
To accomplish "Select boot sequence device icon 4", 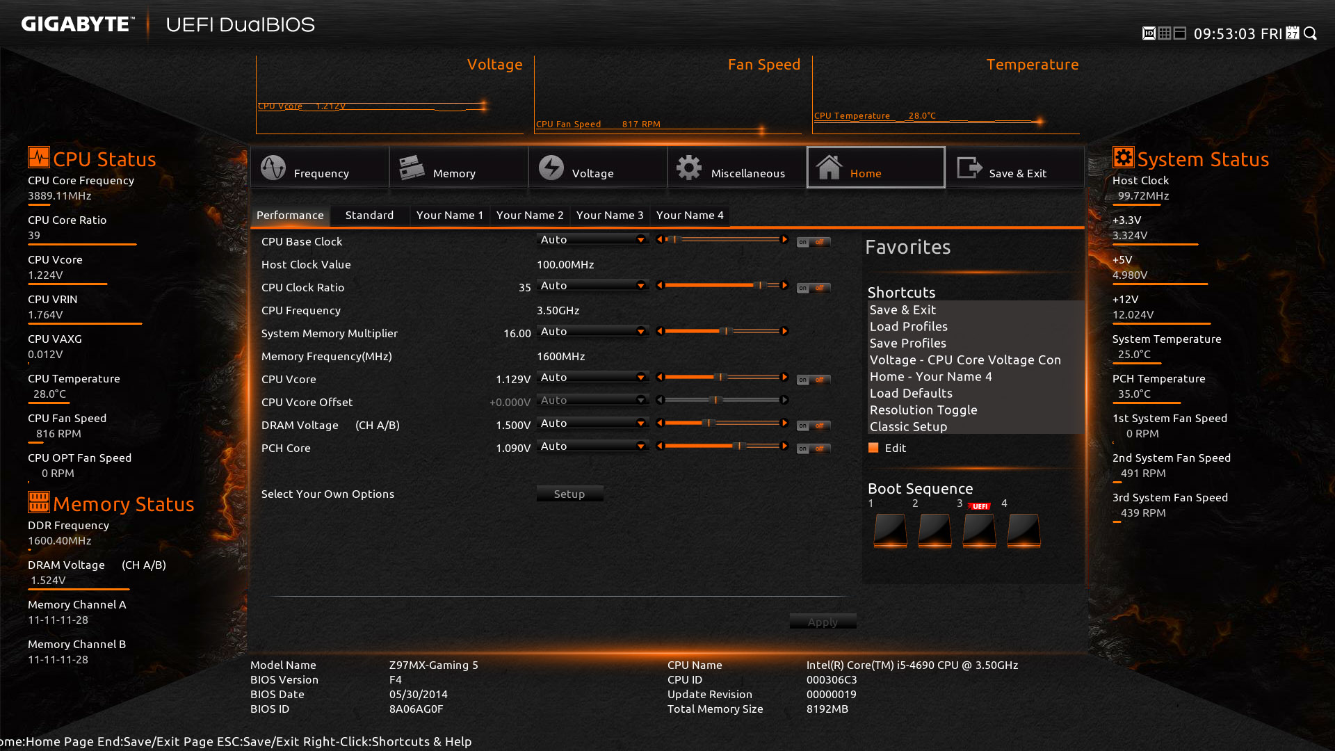I will (1023, 531).
